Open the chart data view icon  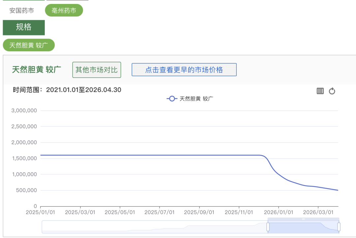(320, 91)
